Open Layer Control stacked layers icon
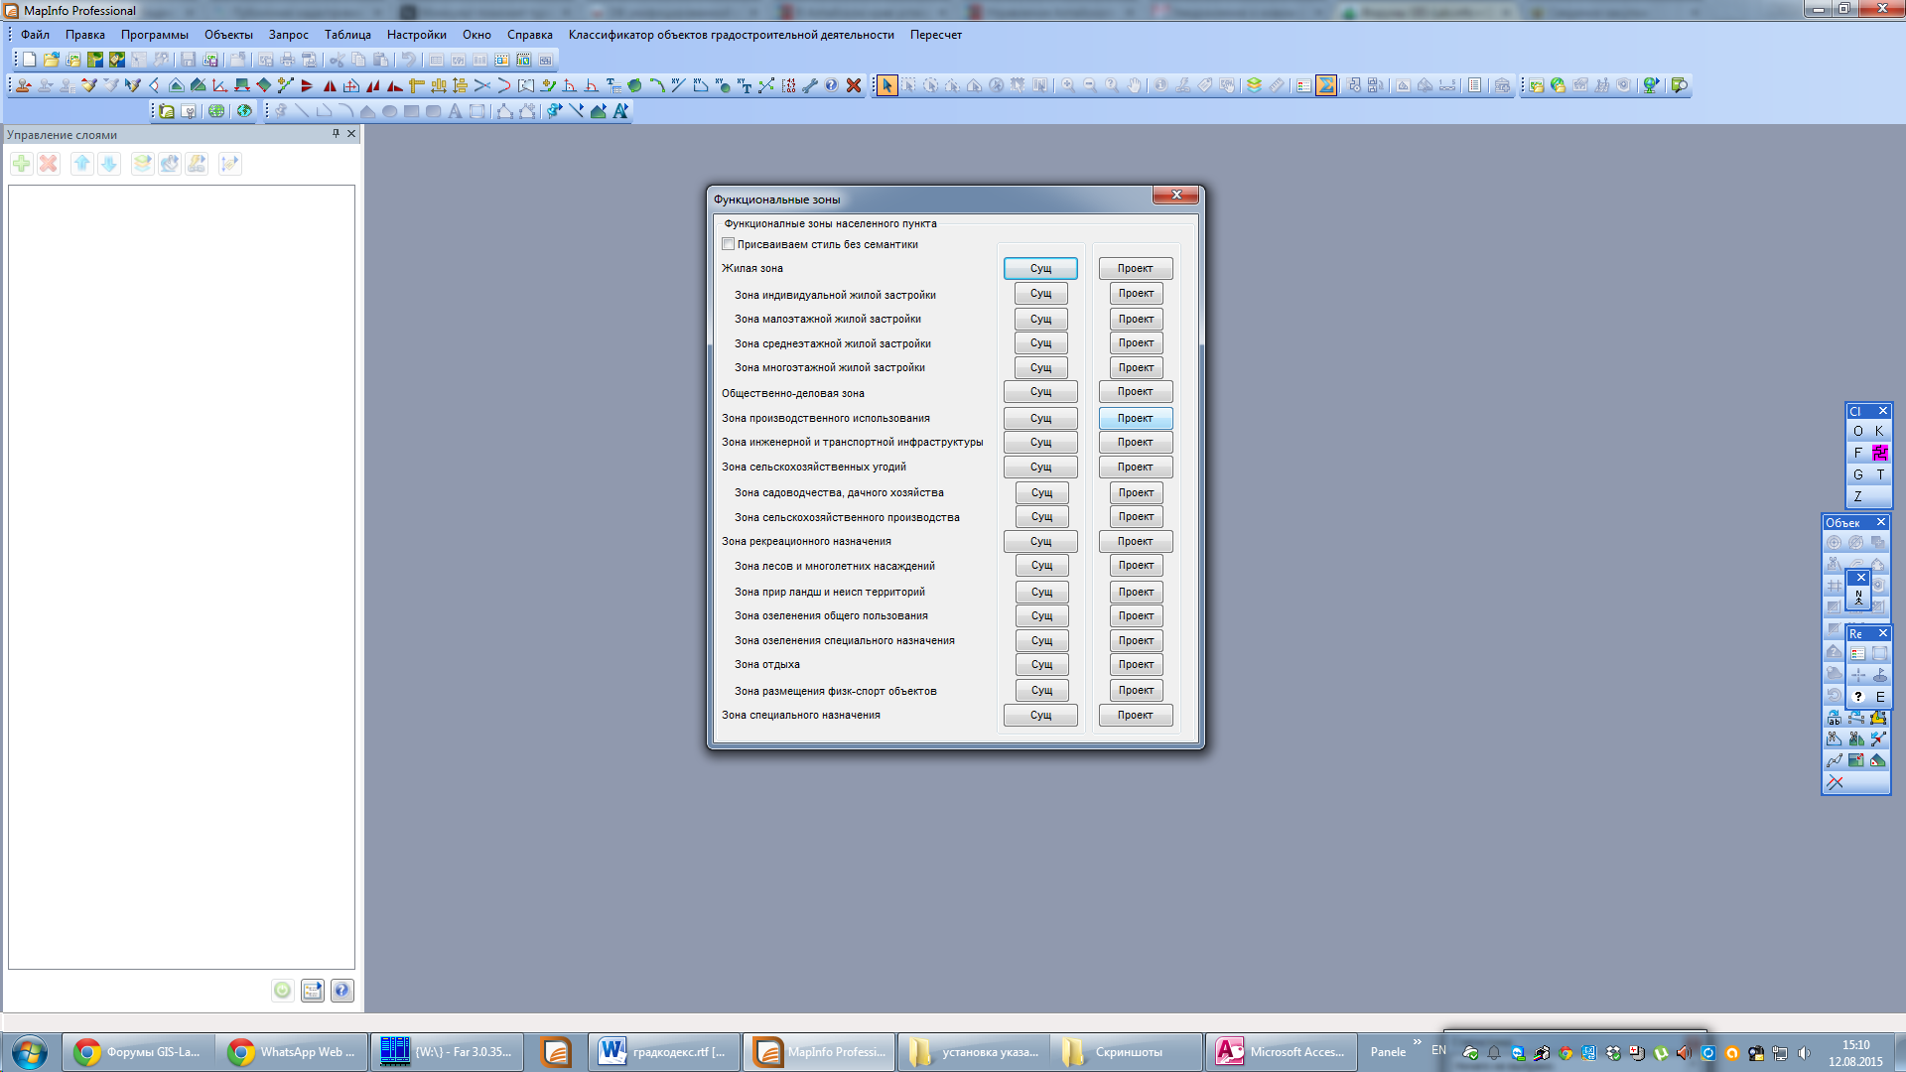 click(x=1255, y=86)
